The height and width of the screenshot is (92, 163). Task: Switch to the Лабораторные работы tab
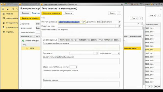[88, 40]
